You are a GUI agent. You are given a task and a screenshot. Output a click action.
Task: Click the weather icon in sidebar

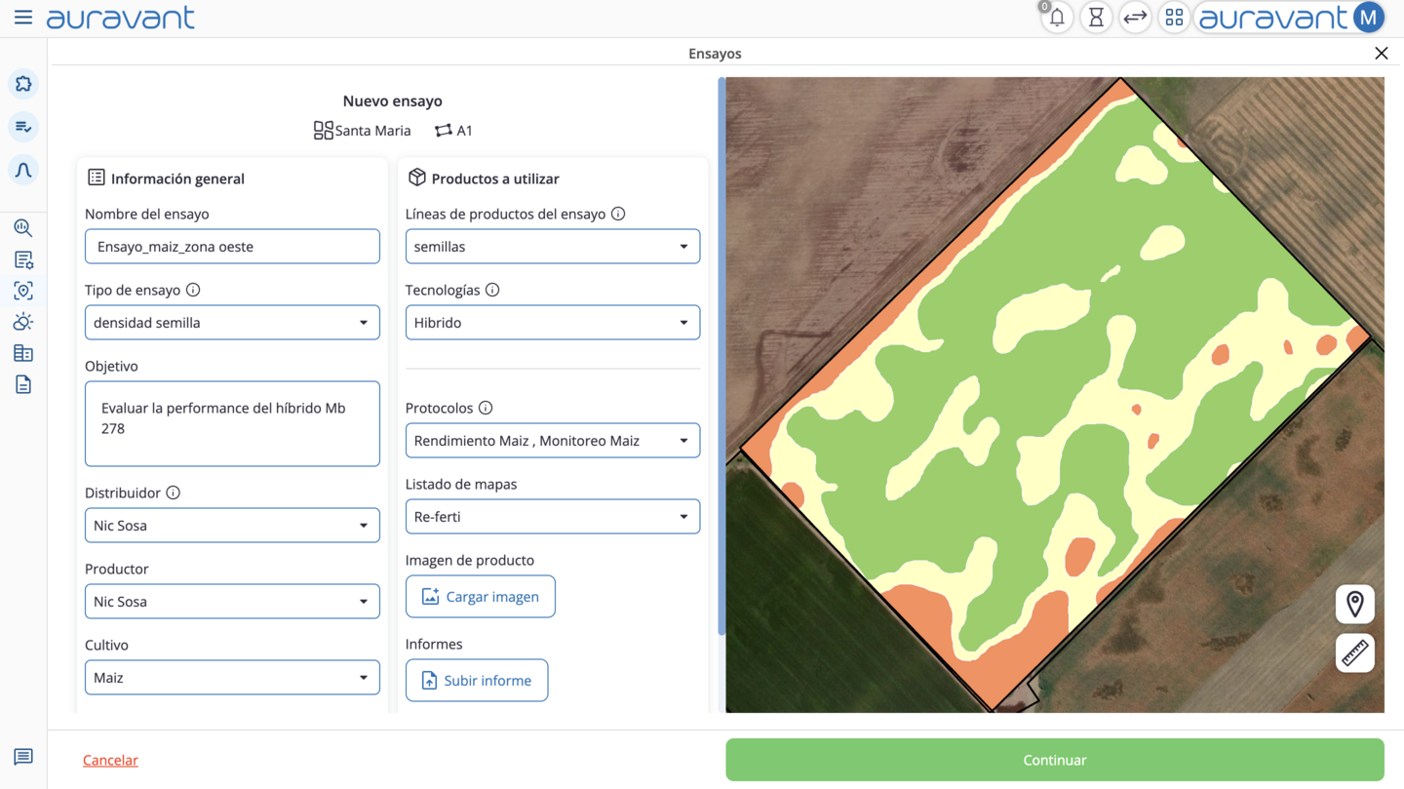pyautogui.click(x=23, y=322)
